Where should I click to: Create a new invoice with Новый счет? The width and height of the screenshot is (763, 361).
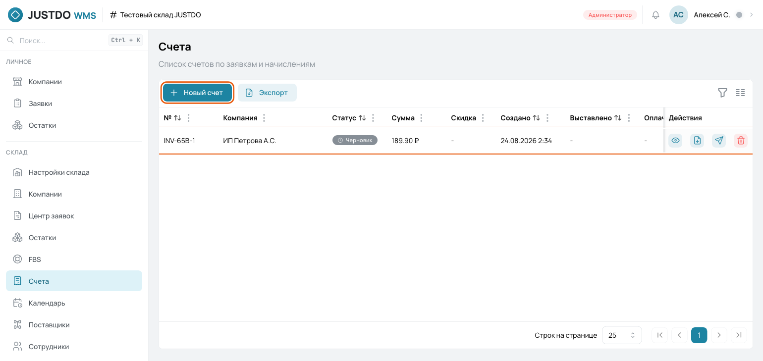(x=197, y=93)
